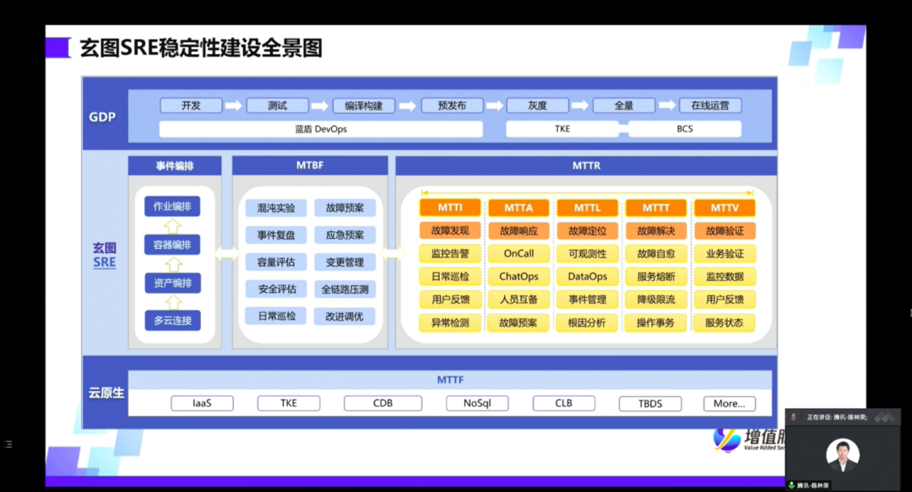Viewport: 912px width, 492px height.
Task: Click the 故障发现 box
Action: tap(450, 231)
